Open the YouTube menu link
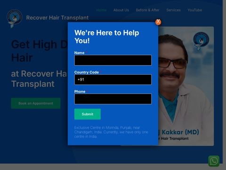 point(195,10)
